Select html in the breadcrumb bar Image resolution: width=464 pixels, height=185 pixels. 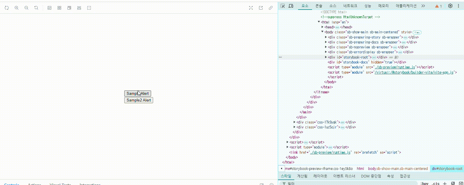(x=360, y=168)
